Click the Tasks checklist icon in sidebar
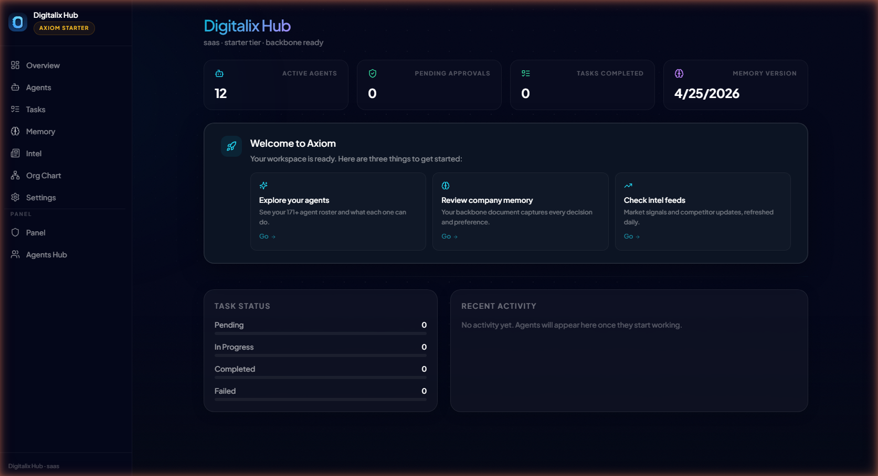 pyautogui.click(x=15, y=109)
